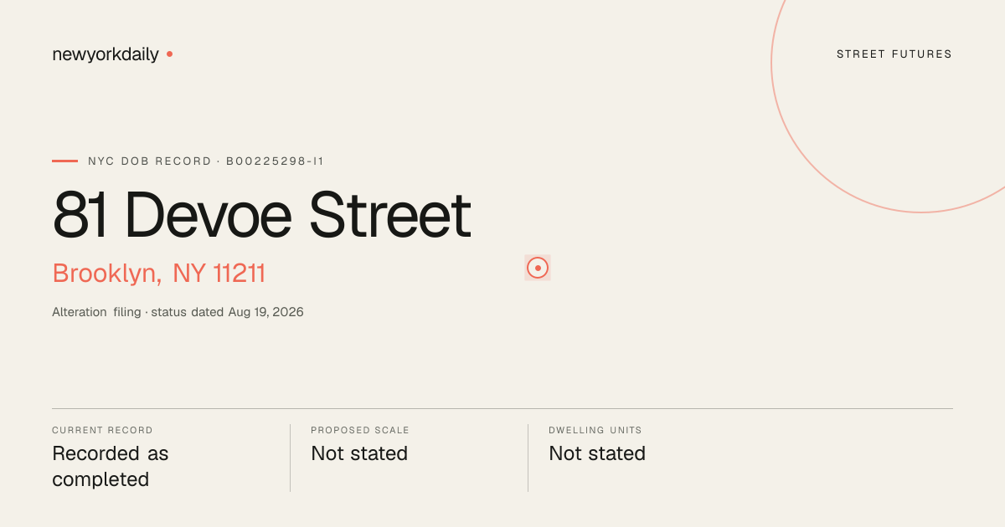Select the NYC DOB RECORD label
The width and height of the screenshot is (1005, 527).
pyautogui.click(x=150, y=161)
